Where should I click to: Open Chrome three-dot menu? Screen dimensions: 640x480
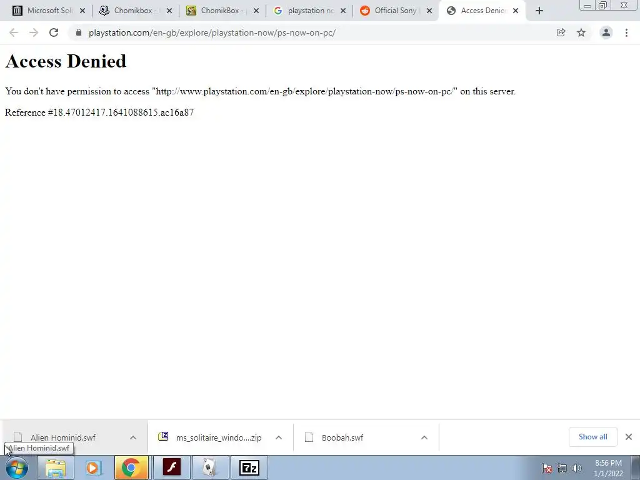[x=626, y=32]
